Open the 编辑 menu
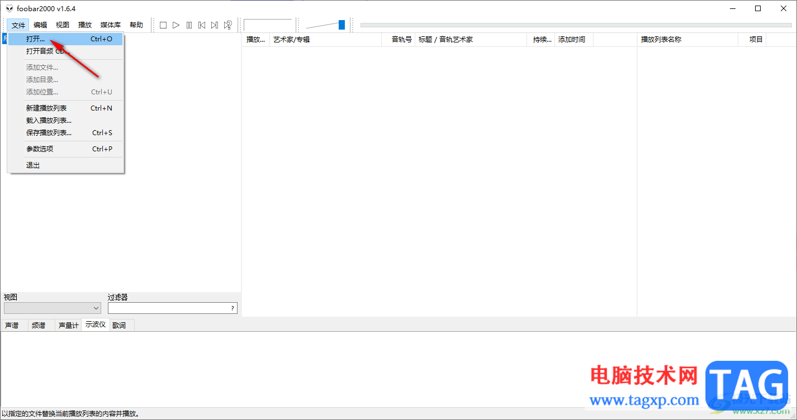797x420 pixels. [x=40, y=25]
